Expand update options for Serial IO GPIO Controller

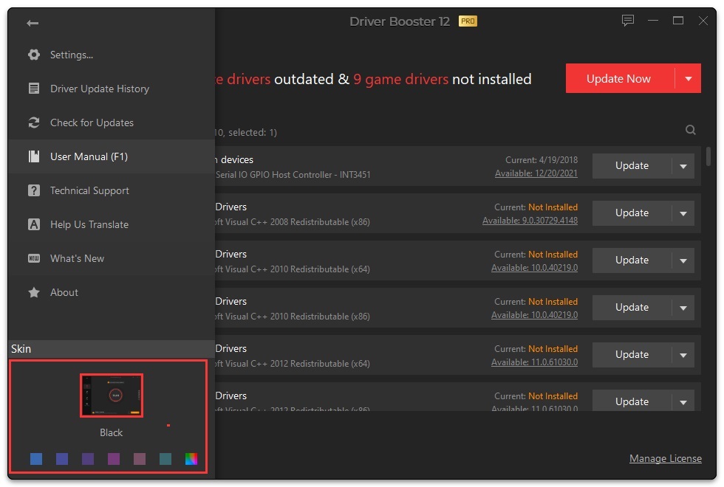[x=683, y=166]
